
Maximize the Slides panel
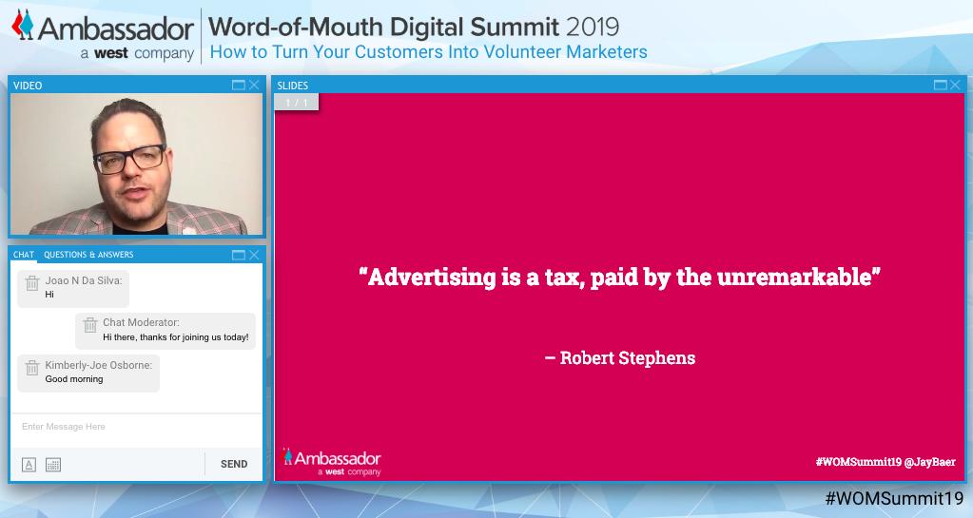coord(940,85)
